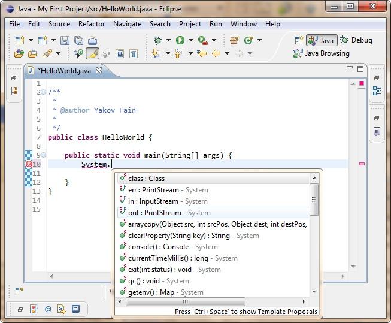This screenshot has width=391, height=323.
Task: Open the File menu
Action: click(x=14, y=24)
